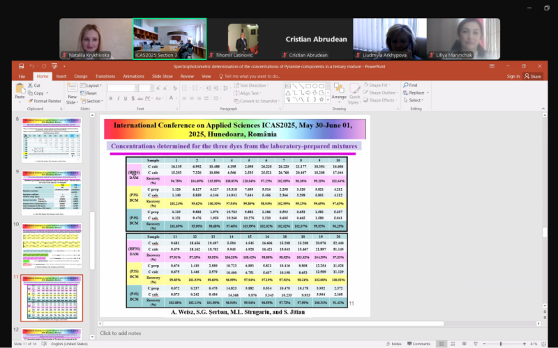Activate the Format Painter tool
This screenshot has height=348, width=558.
(45, 101)
